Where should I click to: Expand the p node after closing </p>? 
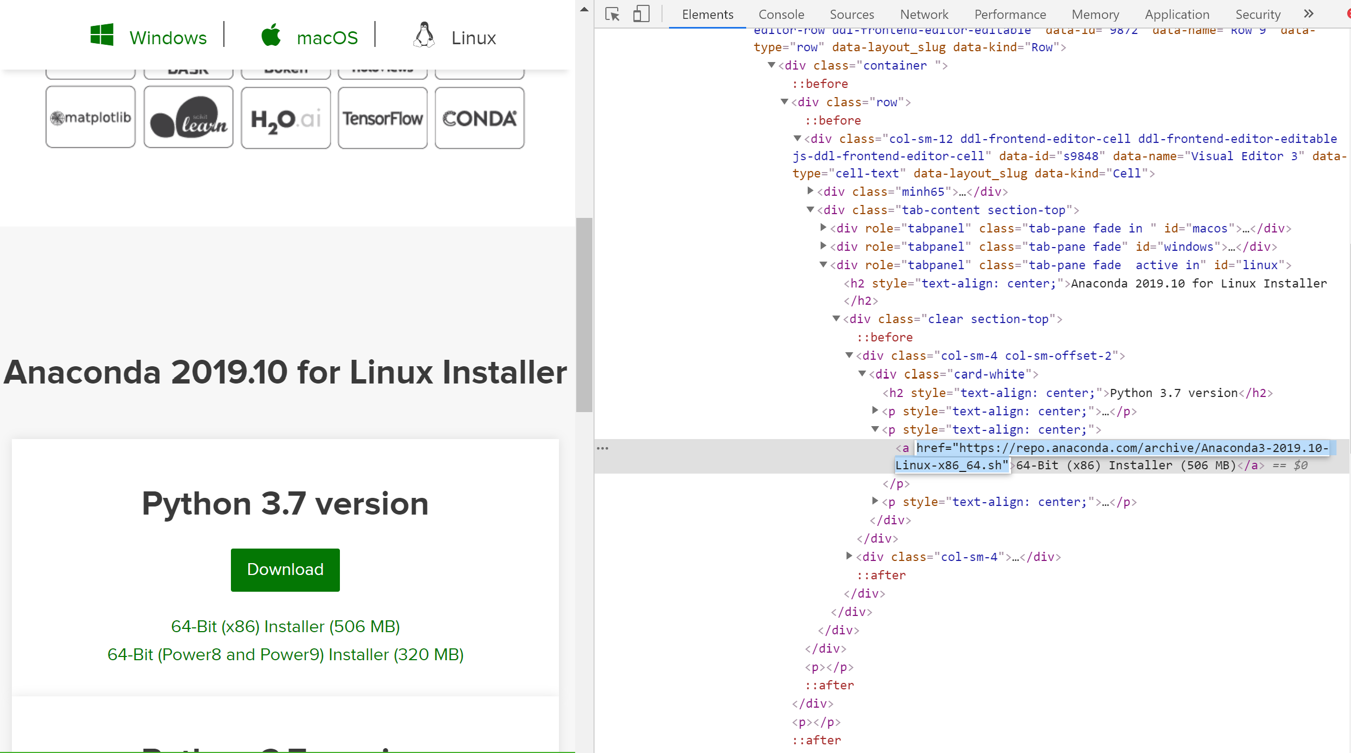pos(875,501)
